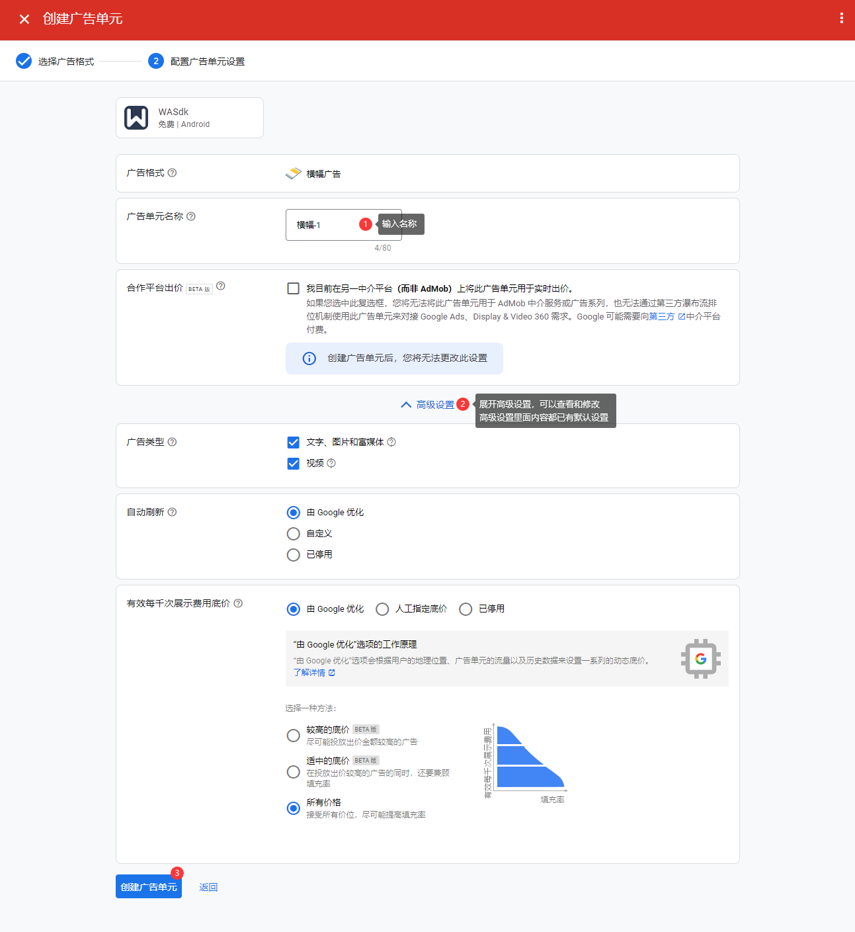Click “由 Google 优化”选项的工作原理 heading
The image size is (855, 932).
(x=355, y=644)
